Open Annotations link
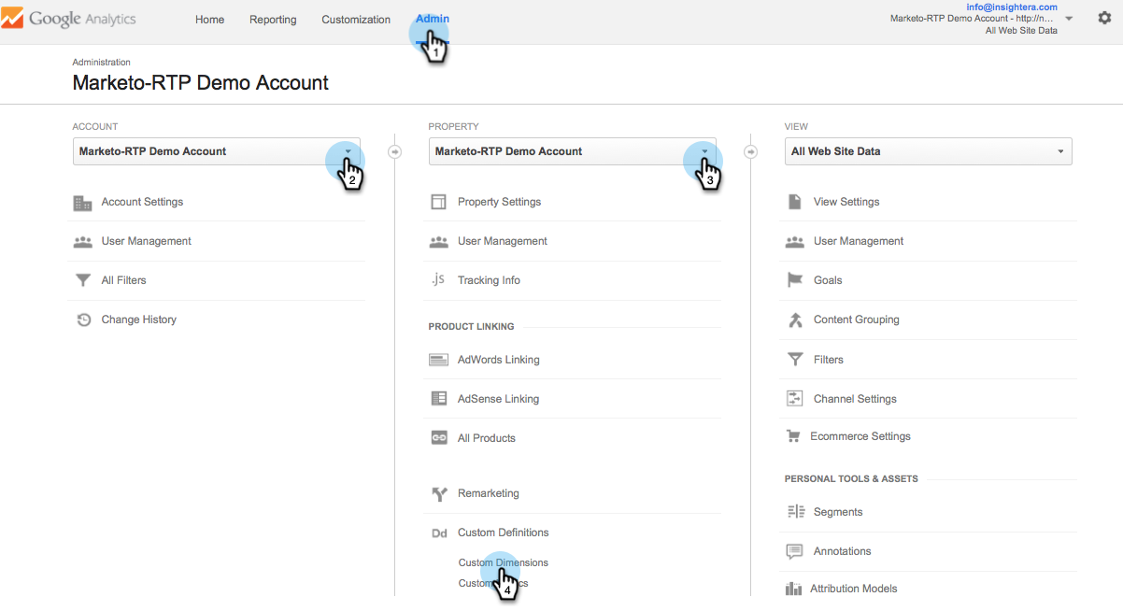 (842, 551)
